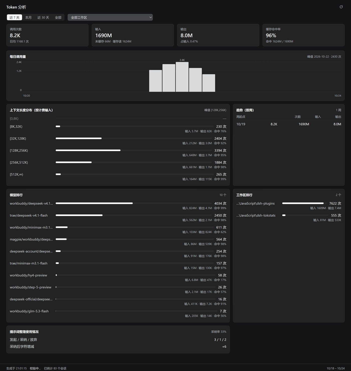Click the 已统计 83 个会话 status text
This screenshot has height=371, width=351.
point(55,368)
